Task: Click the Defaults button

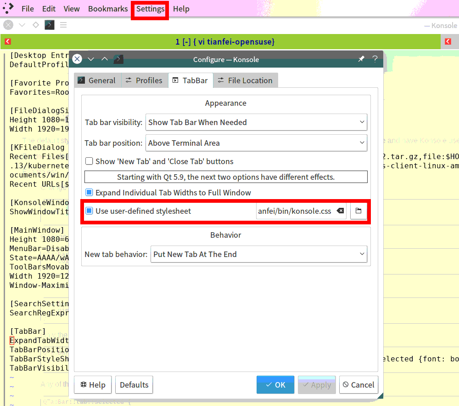Action: coord(134,385)
